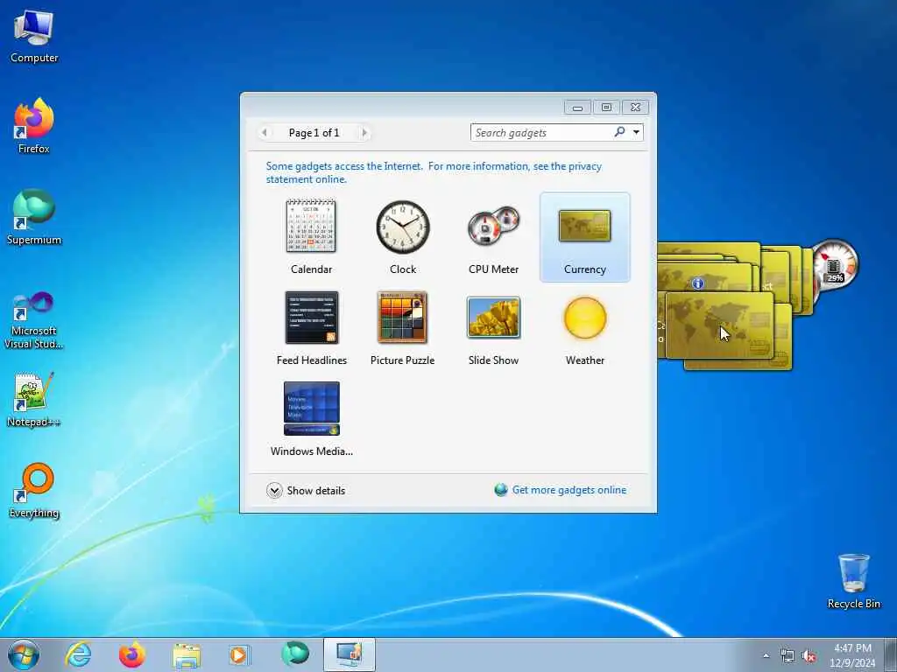Click the network tray icon
Screen dimensions: 897x672
788,656
